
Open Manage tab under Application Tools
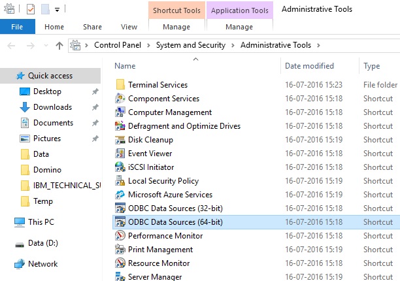[239, 27]
